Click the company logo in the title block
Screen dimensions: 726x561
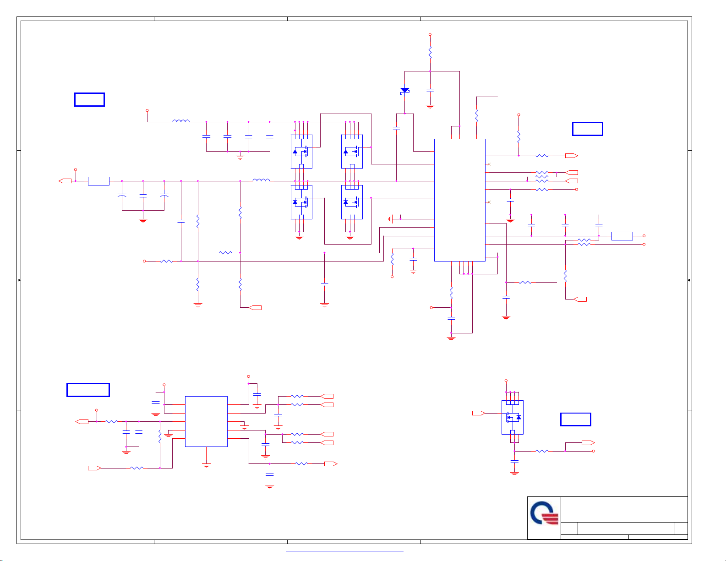click(x=544, y=513)
